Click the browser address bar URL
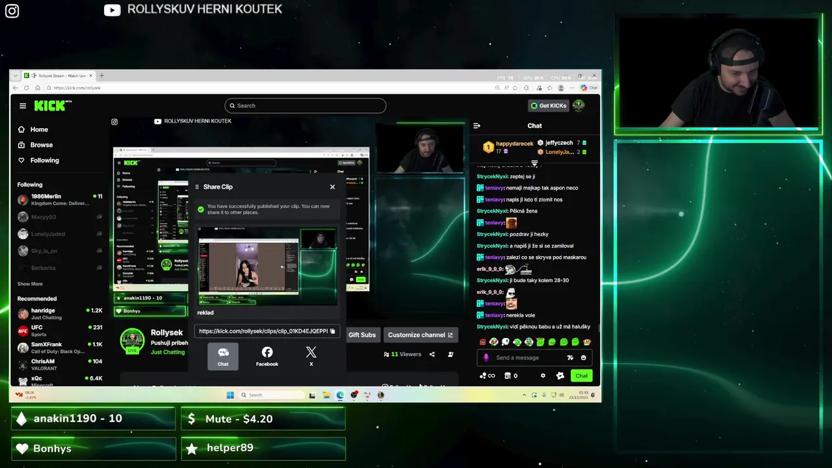The image size is (832, 468). click(x=77, y=88)
